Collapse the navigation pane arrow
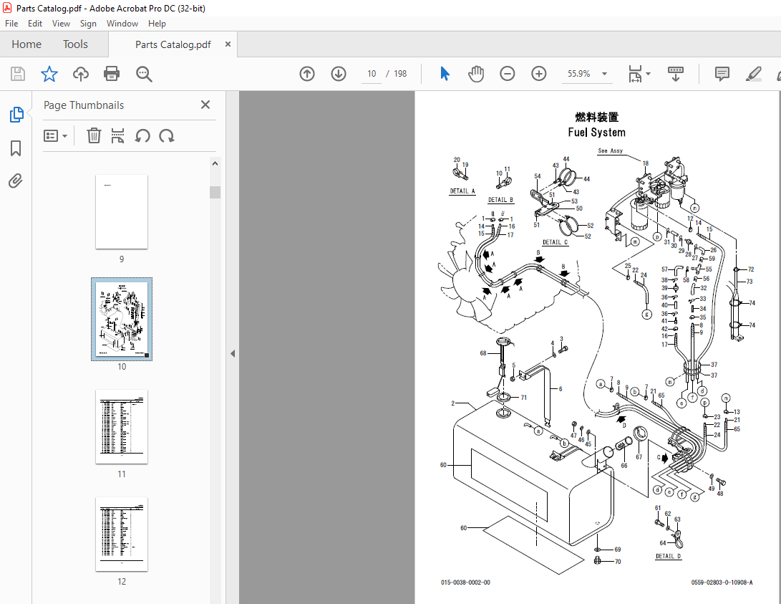 [233, 353]
